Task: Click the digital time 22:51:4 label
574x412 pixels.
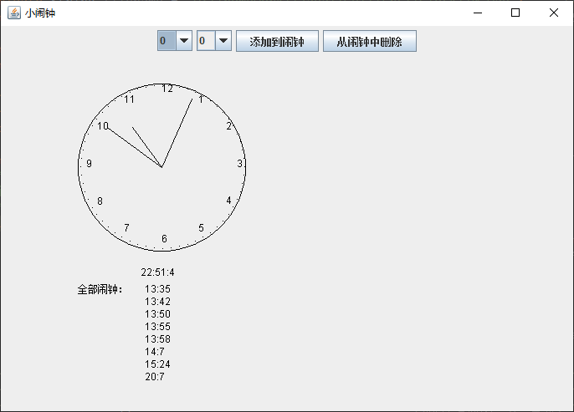Action: (x=157, y=272)
